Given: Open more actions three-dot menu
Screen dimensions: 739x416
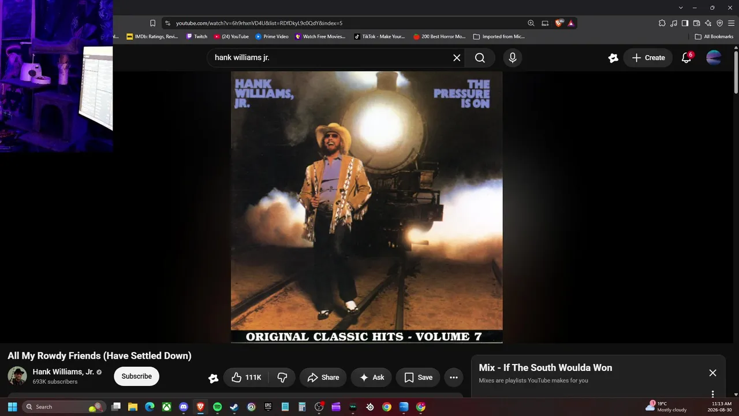Looking at the screenshot, I should pos(454,377).
